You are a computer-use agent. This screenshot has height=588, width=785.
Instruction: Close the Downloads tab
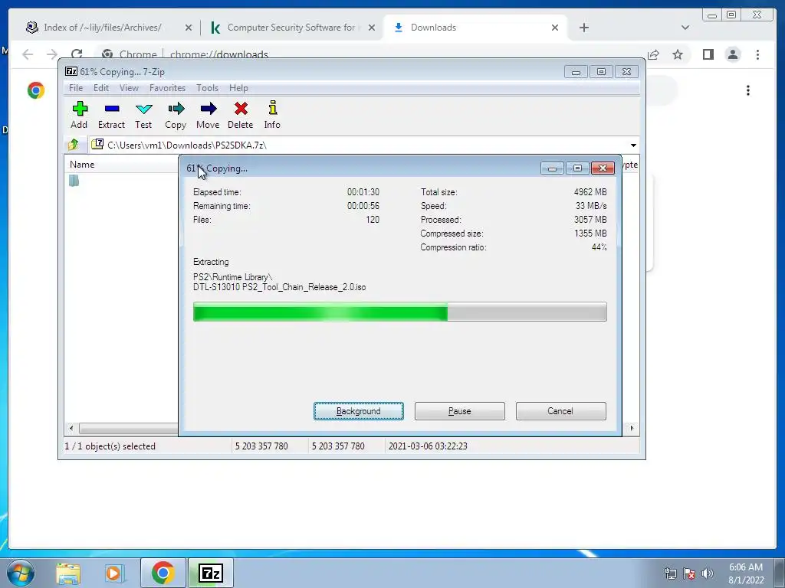(x=555, y=28)
